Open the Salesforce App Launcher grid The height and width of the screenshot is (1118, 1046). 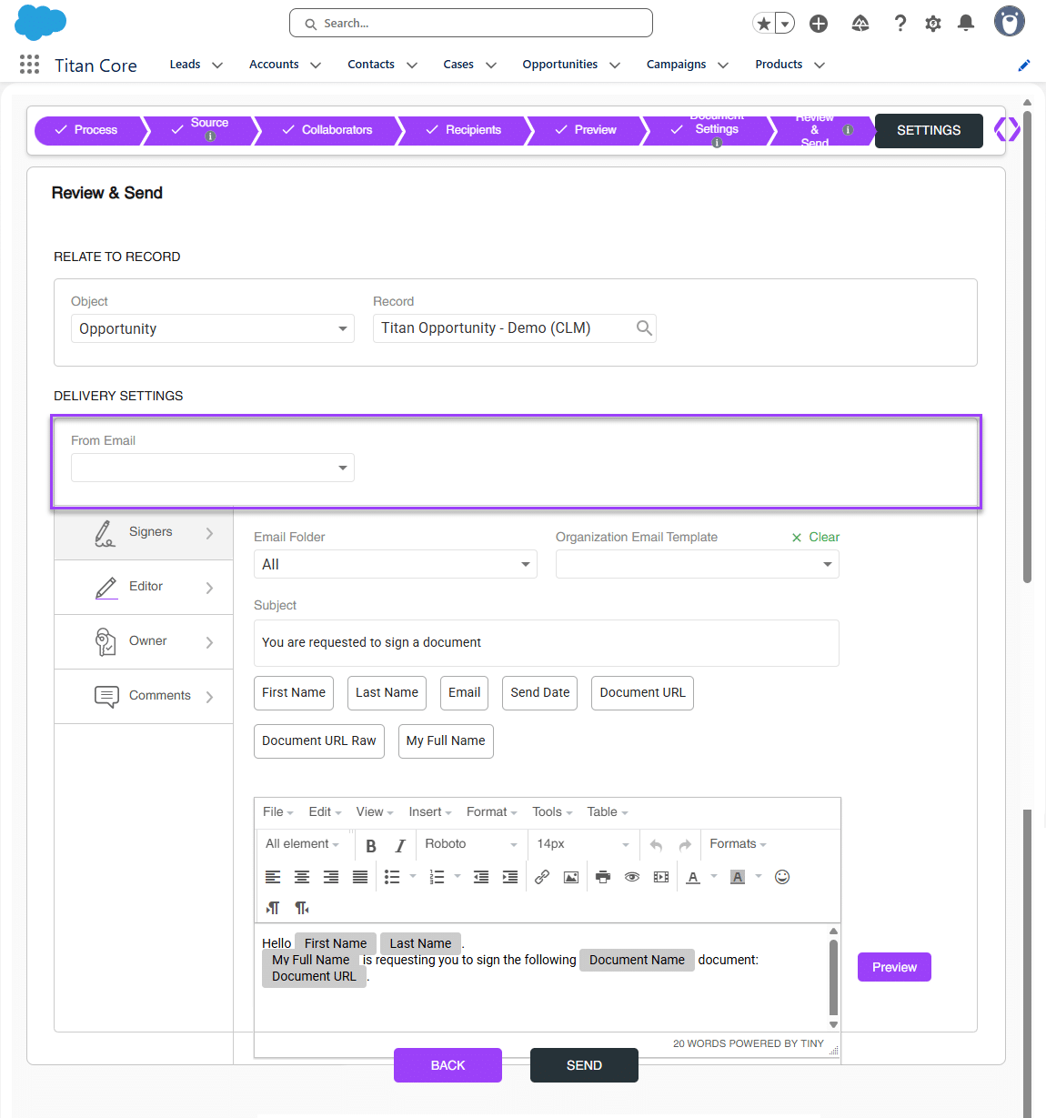(29, 64)
